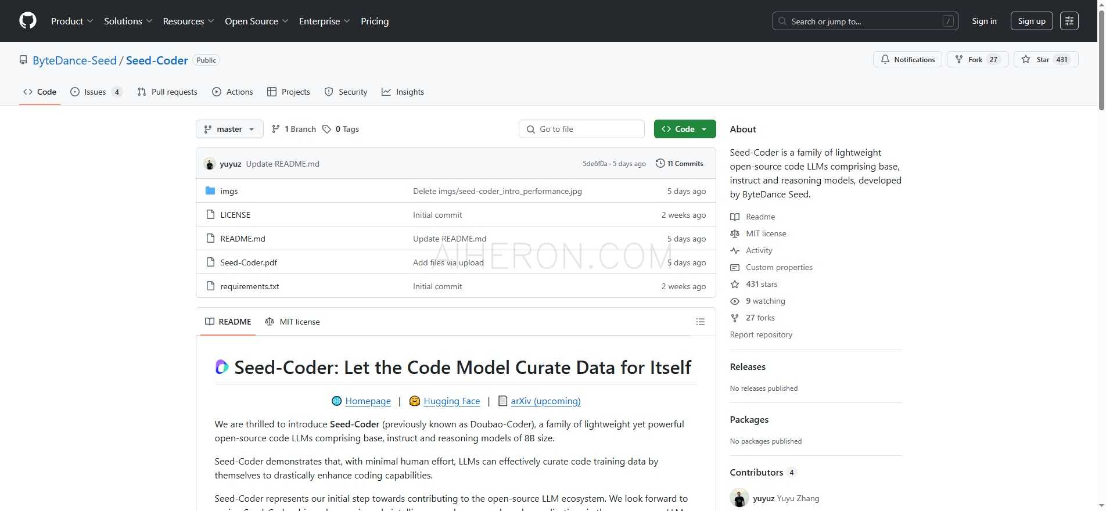Open Delete imgs/seed-coder_intro_performance.jpg commit

click(497, 191)
